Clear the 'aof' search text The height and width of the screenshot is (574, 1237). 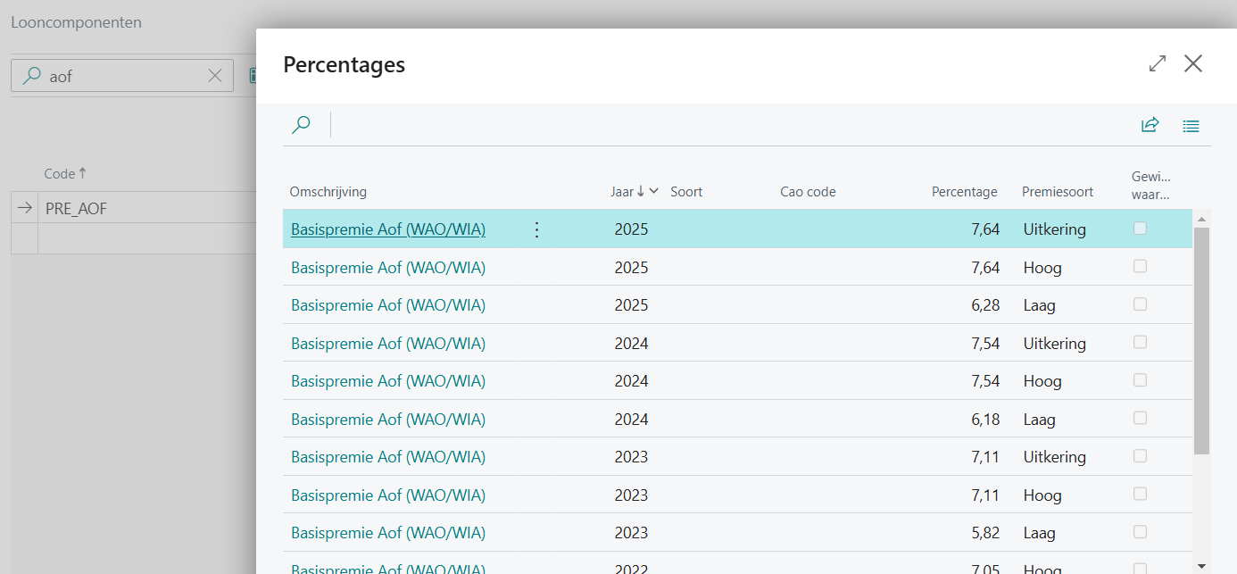point(215,76)
